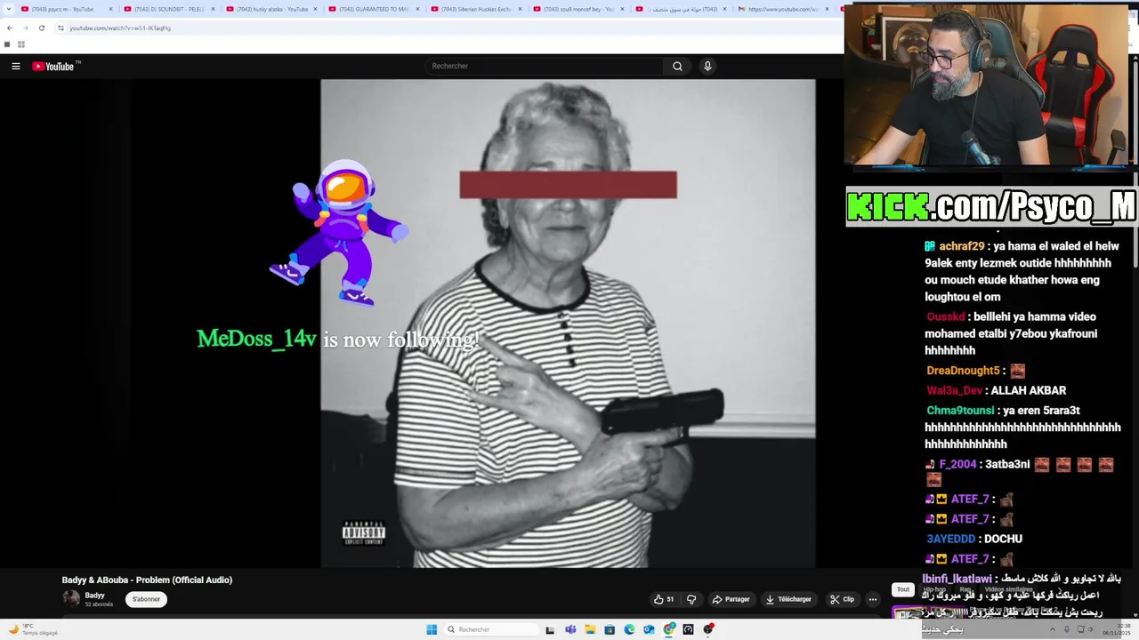The image size is (1139, 640).
Task: Click the KICK.com/Psyco_M banner
Action: click(991, 206)
